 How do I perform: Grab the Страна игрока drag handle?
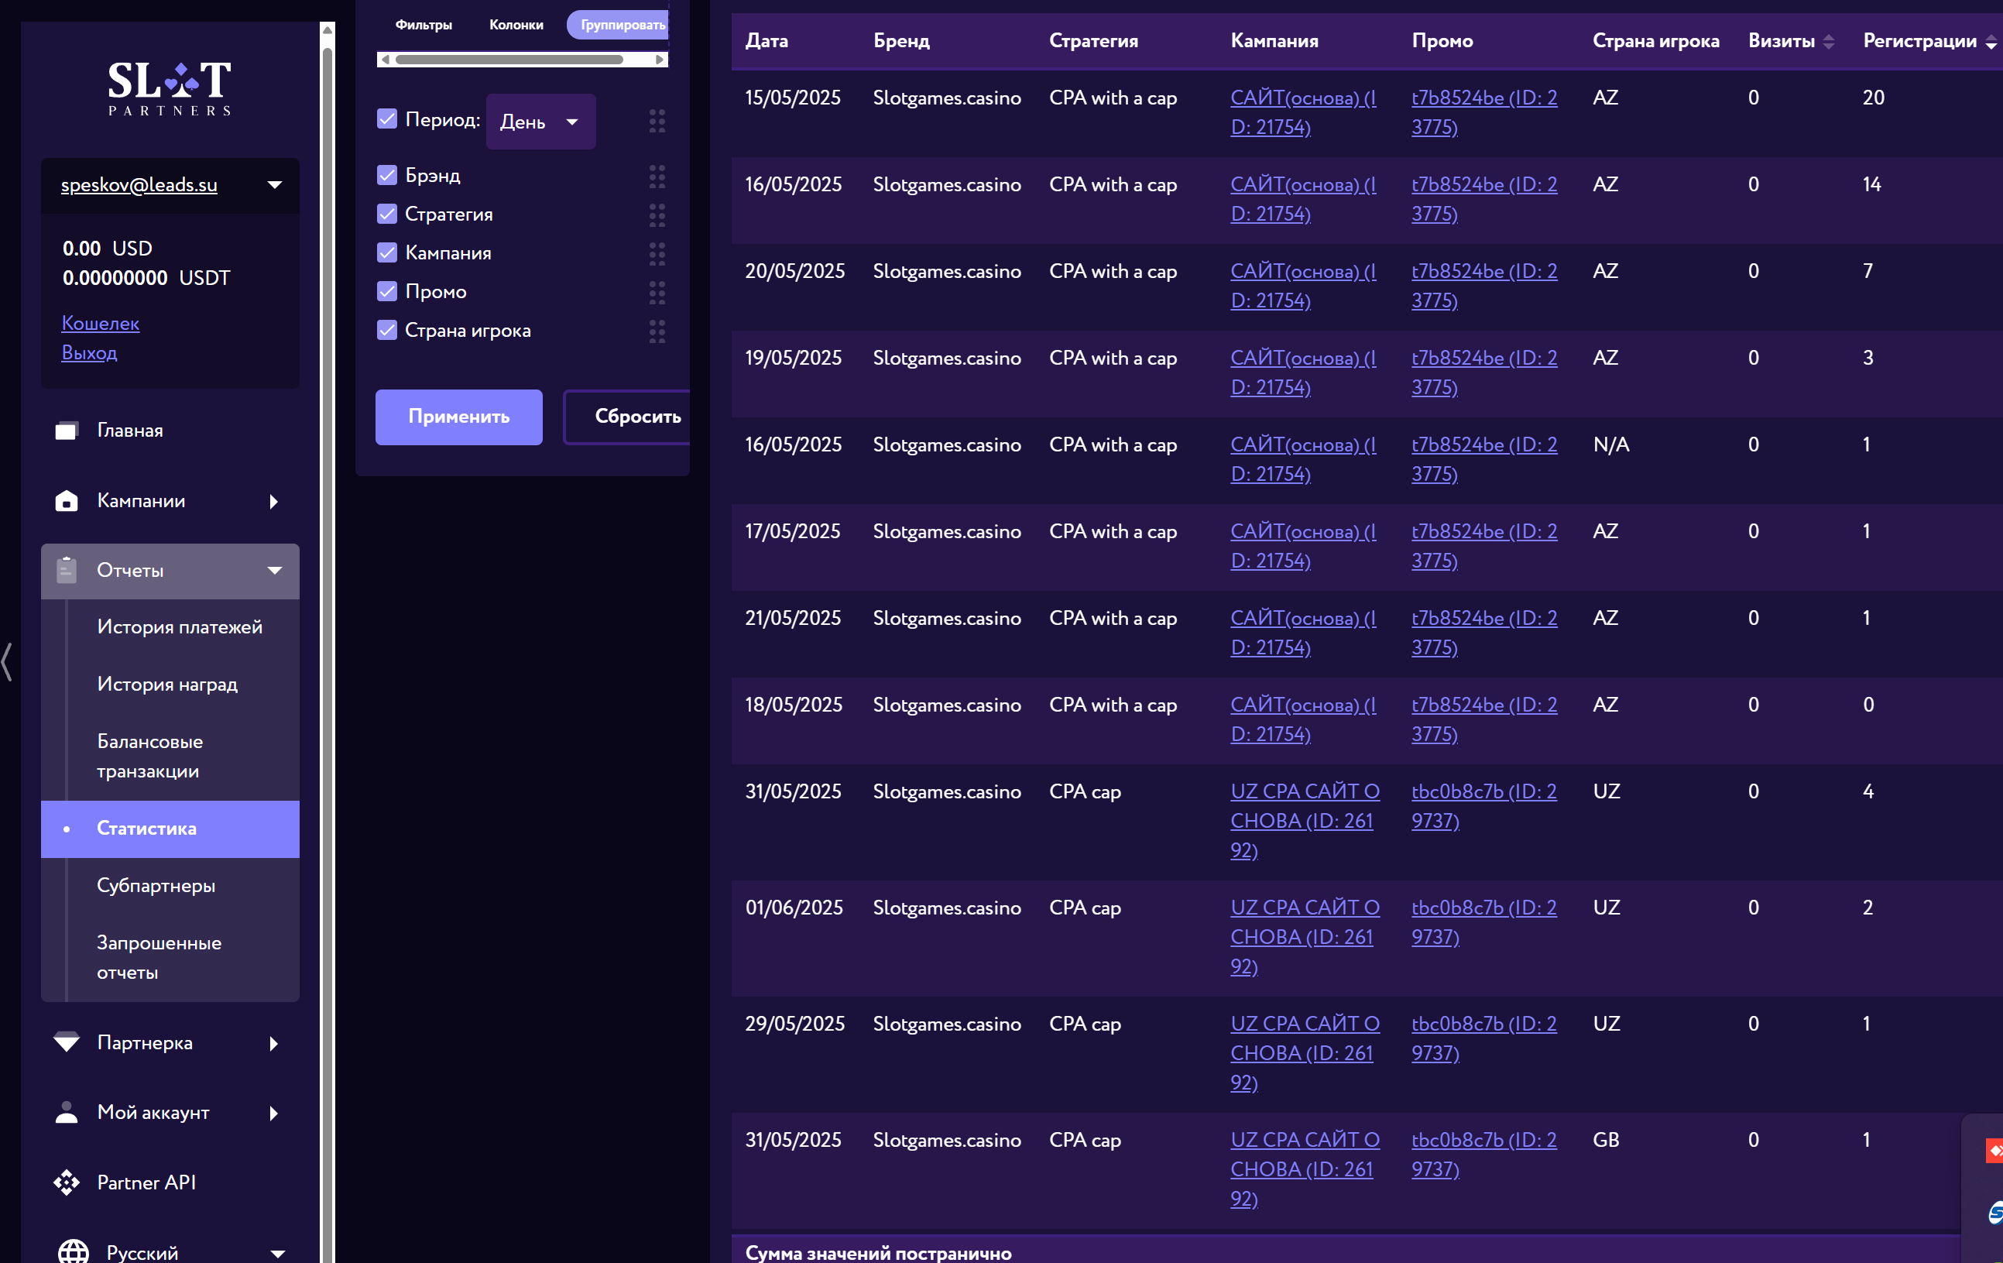[x=657, y=331]
